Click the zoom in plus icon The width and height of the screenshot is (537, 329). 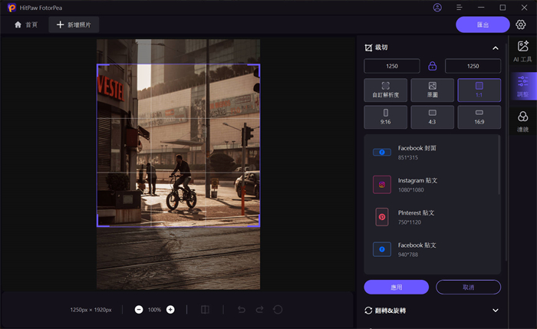(x=170, y=309)
